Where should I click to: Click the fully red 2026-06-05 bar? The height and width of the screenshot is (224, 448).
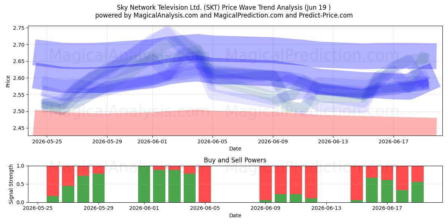click(205, 184)
